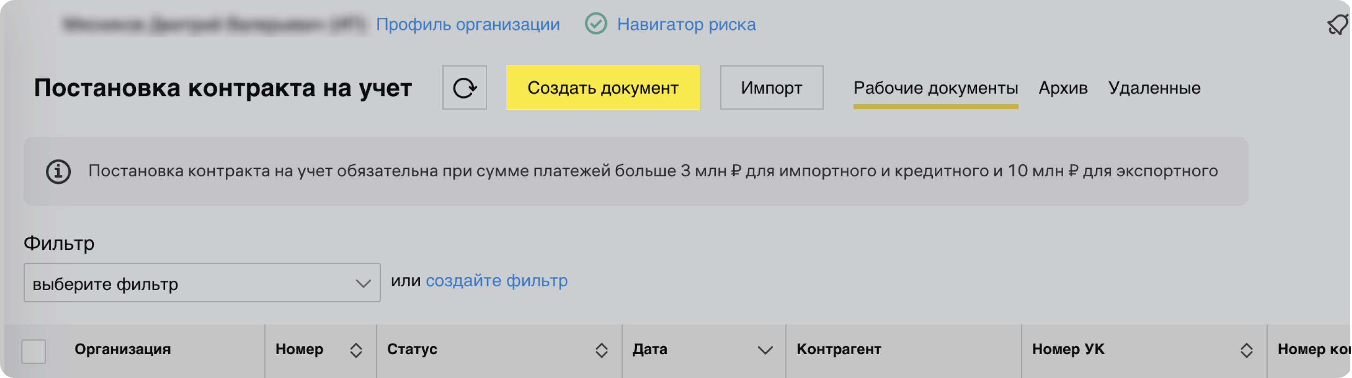Switch to the Архив tab

coord(1063,88)
